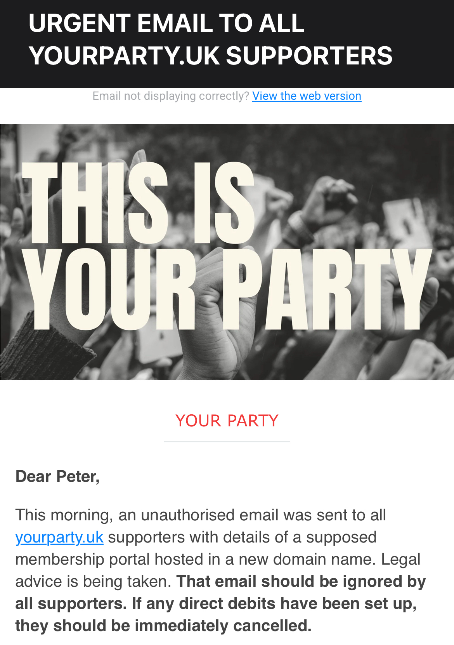Click the word "PARTY" in the banner
454x645 pixels.
coord(326,289)
